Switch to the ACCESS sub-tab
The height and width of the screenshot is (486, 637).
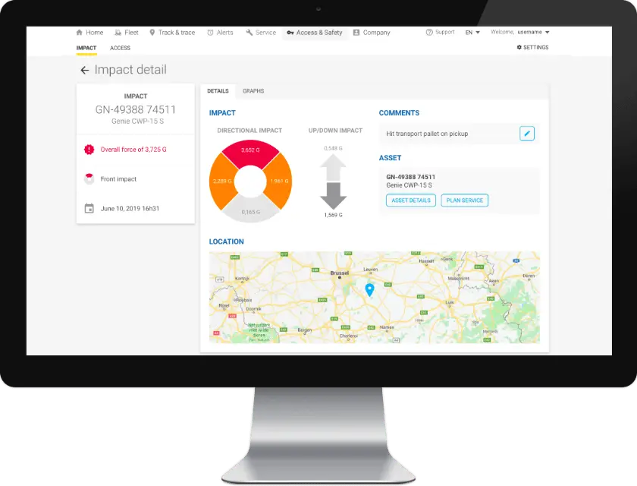click(x=121, y=48)
